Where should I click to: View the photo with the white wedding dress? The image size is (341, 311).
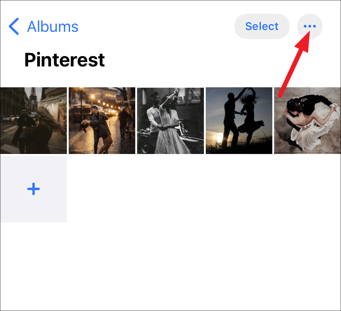(307, 121)
